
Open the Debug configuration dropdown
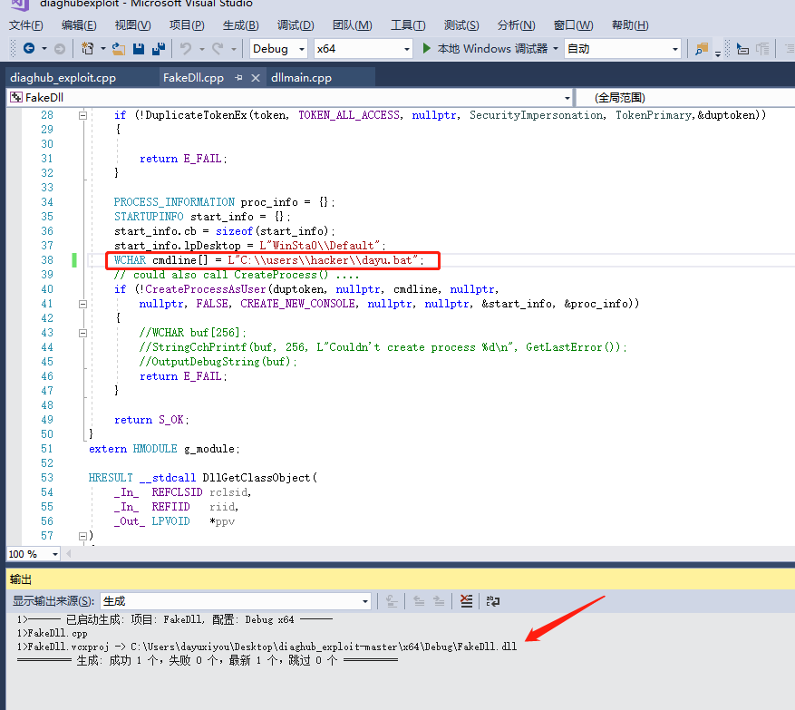coord(278,49)
